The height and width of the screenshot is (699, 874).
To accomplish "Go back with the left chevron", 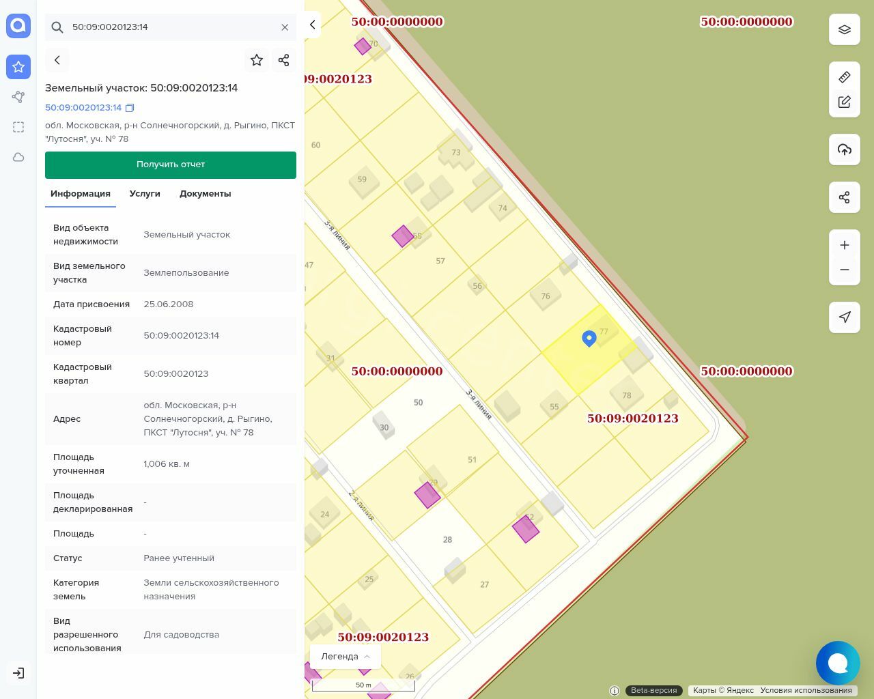I will [57, 60].
